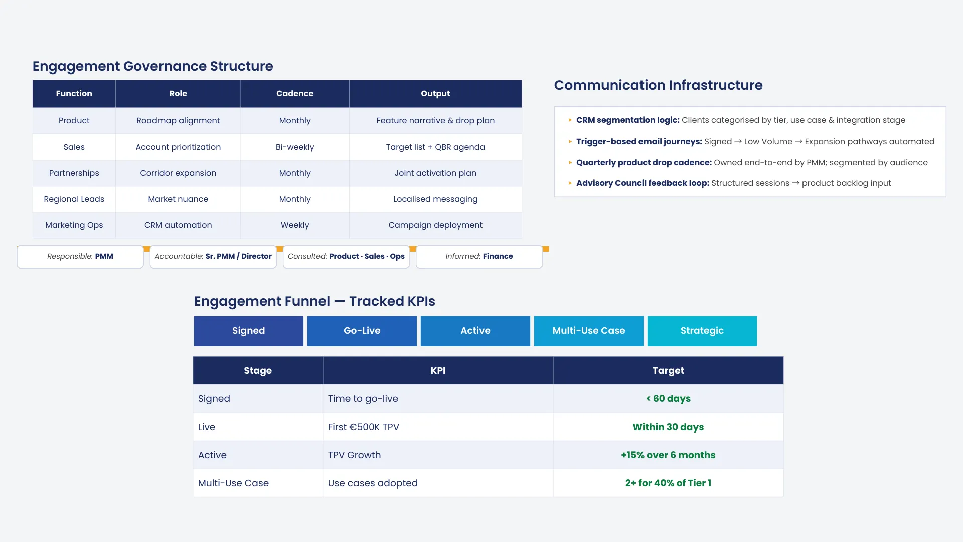The width and height of the screenshot is (963, 542).
Task: Click the Signed funnel stage block
Action: 248,331
